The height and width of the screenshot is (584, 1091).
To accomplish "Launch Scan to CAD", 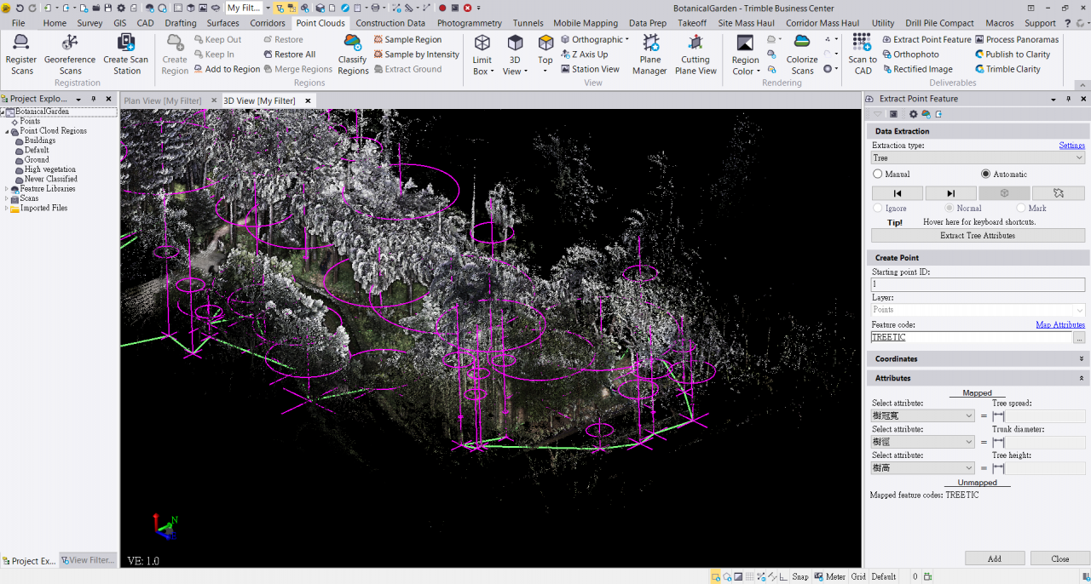I will [x=862, y=54].
